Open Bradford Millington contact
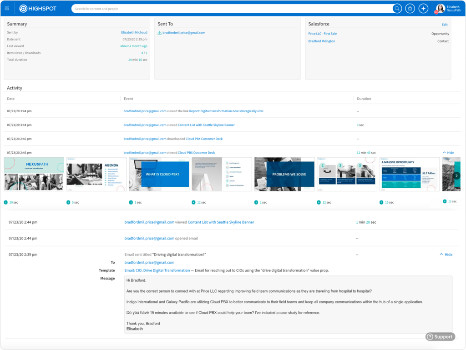Screen dimensions: 466x350 pos(322,41)
